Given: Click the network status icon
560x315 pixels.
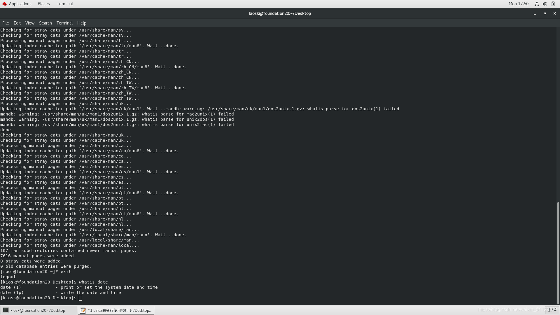Looking at the screenshot, I should click(537, 3).
